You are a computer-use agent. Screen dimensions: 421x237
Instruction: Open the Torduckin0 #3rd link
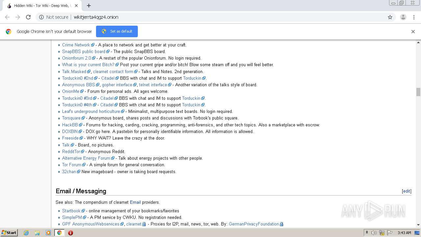click(77, 98)
